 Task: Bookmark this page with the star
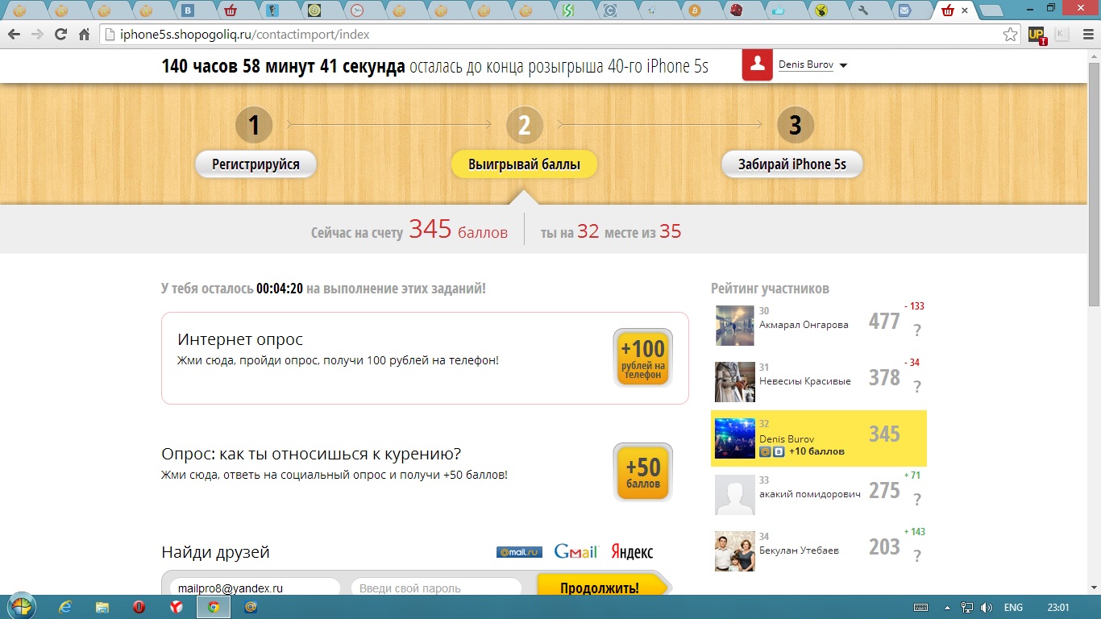[1010, 35]
